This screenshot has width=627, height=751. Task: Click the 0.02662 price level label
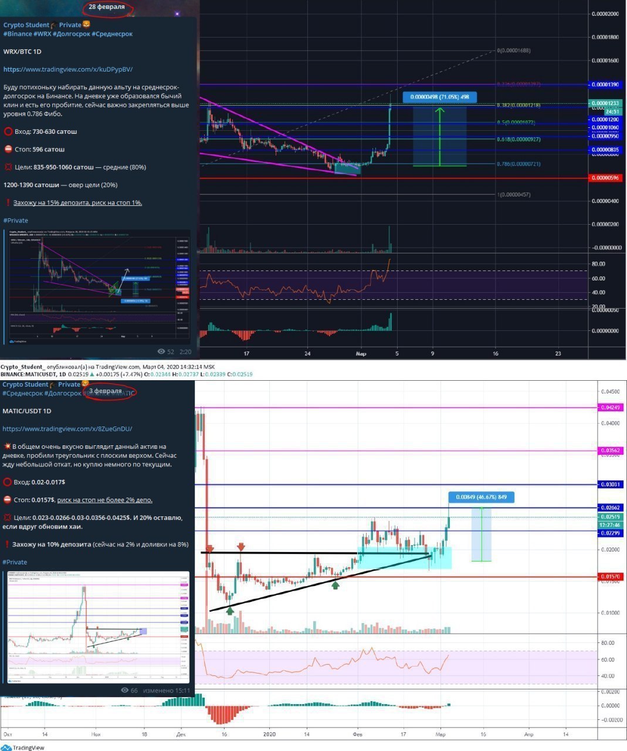point(610,508)
